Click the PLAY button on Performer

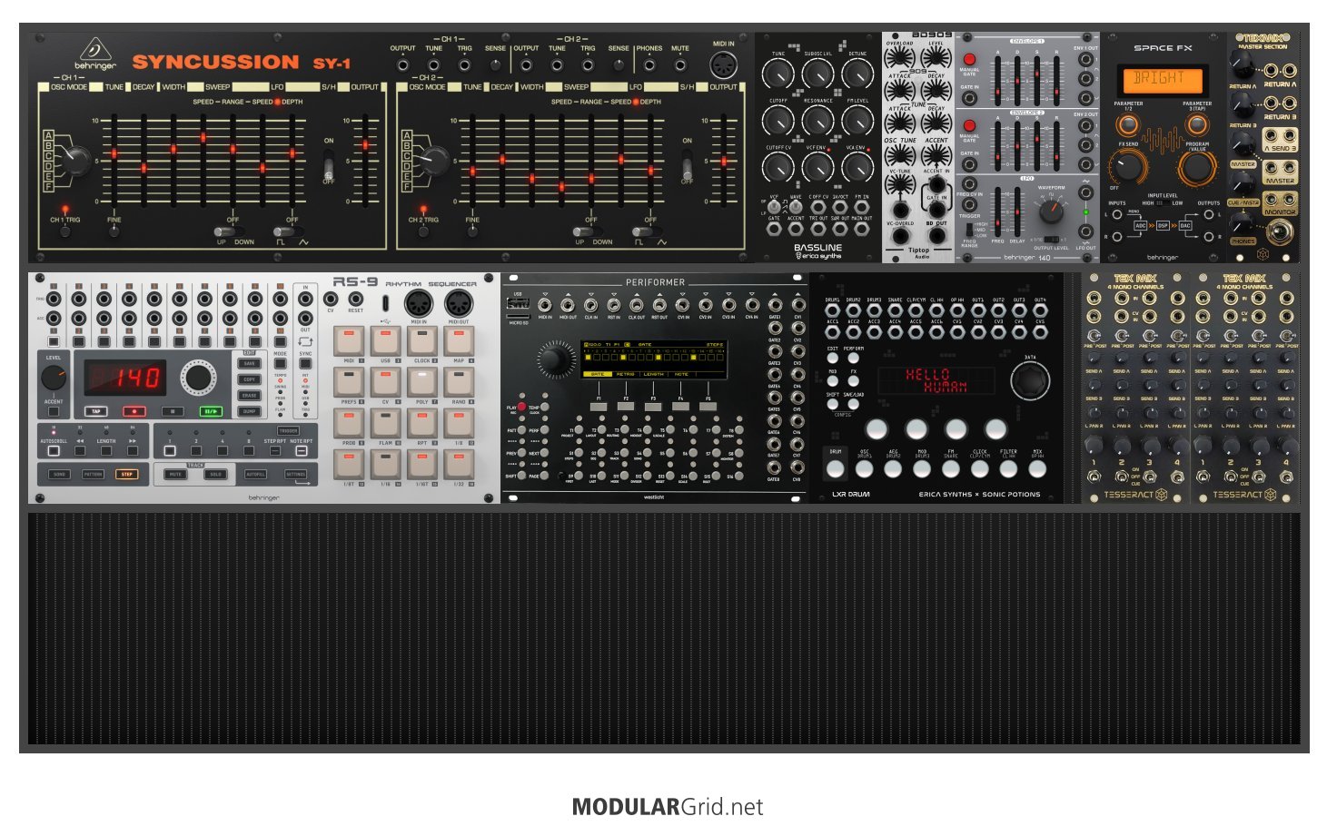pyautogui.click(x=522, y=408)
